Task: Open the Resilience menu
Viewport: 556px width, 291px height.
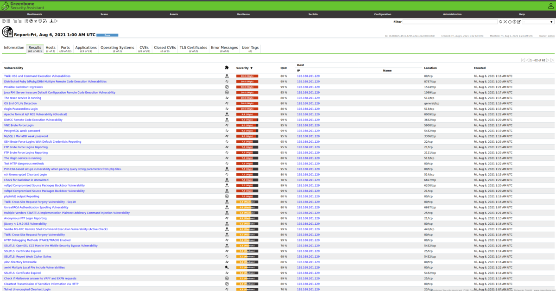Action: 243,14
